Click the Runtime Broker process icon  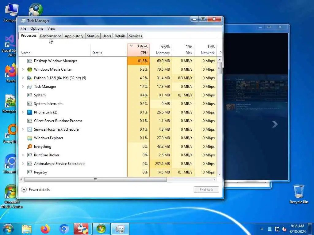(x=30, y=155)
